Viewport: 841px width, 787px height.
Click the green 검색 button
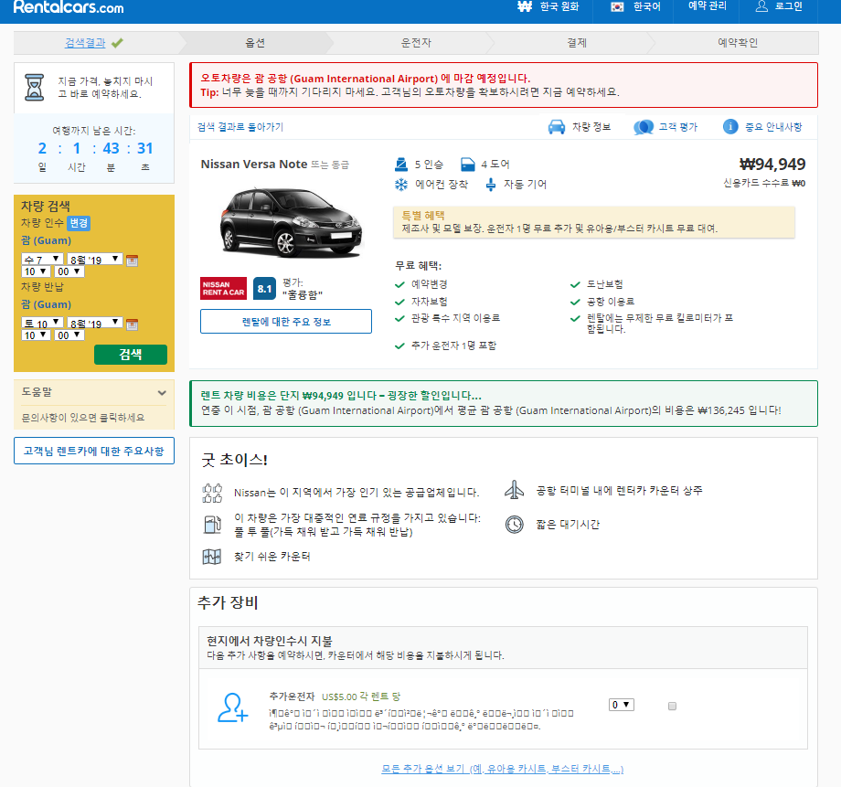[131, 355]
